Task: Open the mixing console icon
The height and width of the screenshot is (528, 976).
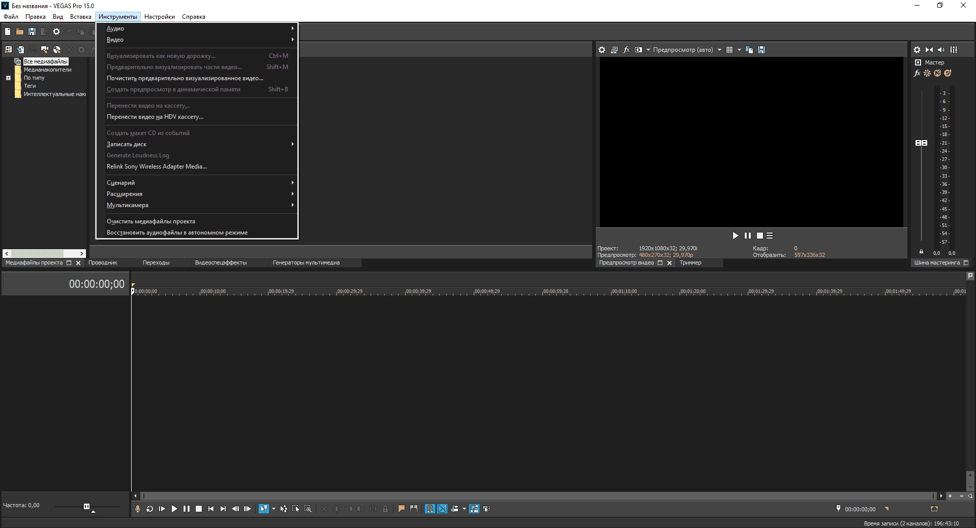Action: (954, 50)
